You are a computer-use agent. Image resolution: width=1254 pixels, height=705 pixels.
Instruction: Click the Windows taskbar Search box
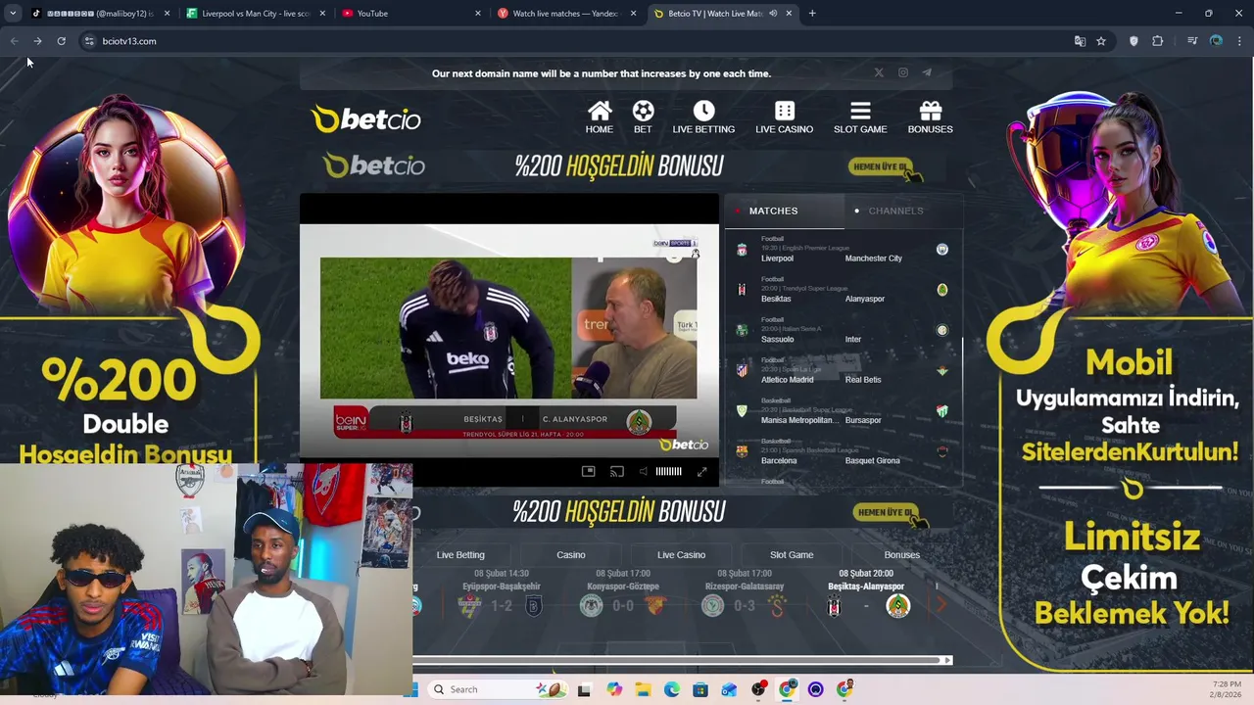[496, 689]
